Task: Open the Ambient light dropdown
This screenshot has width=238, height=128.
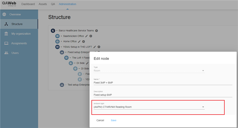Action: (149, 107)
